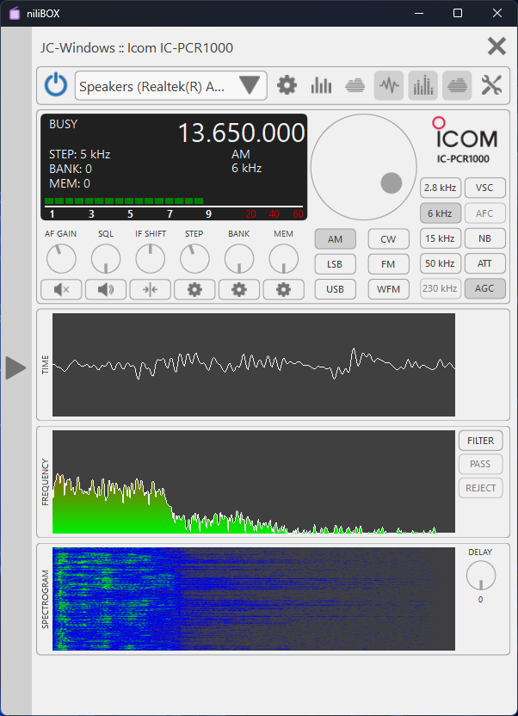
Task: Select AM mode
Action: click(335, 239)
